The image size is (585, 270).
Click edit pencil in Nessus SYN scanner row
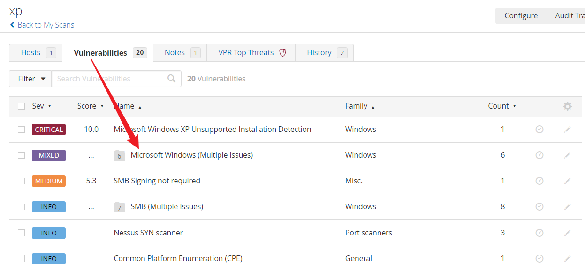coord(568,233)
